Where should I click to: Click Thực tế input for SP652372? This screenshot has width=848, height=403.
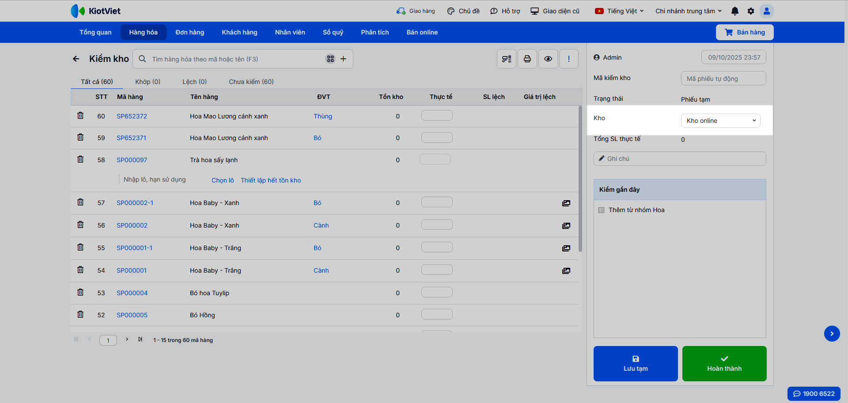[437, 115]
